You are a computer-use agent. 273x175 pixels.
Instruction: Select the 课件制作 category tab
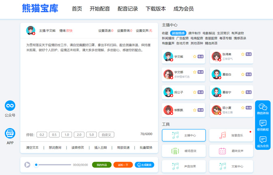pyautogui.click(x=195, y=33)
